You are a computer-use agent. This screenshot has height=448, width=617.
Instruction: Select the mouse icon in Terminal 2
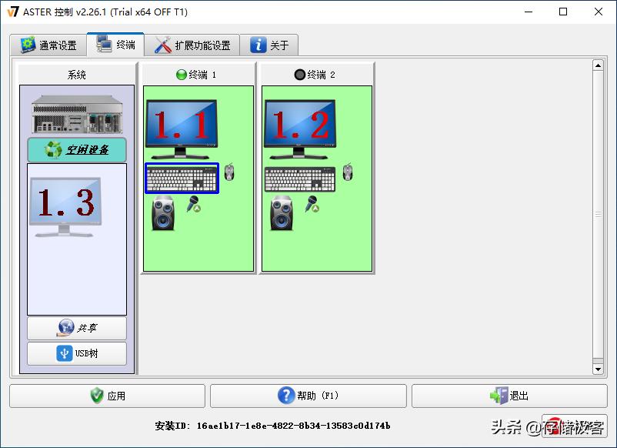click(348, 173)
